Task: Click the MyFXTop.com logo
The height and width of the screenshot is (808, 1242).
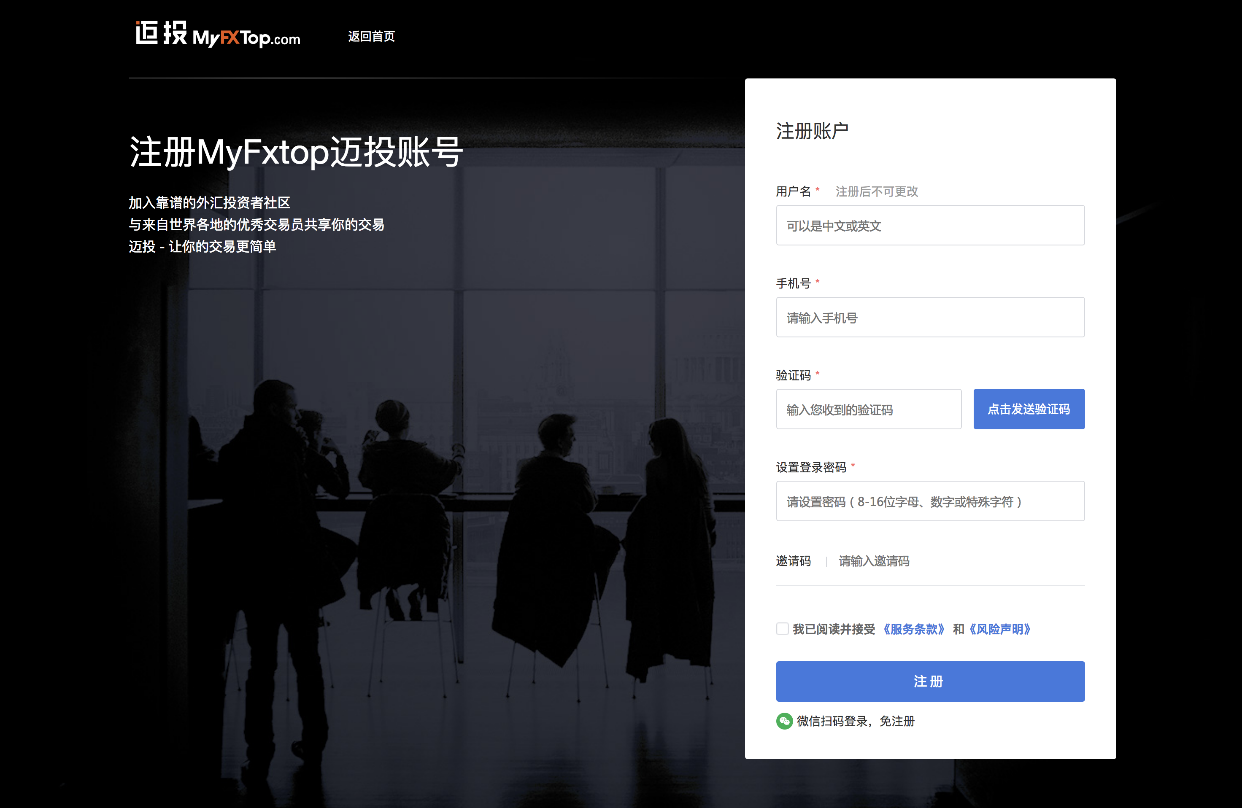Action: [218, 35]
